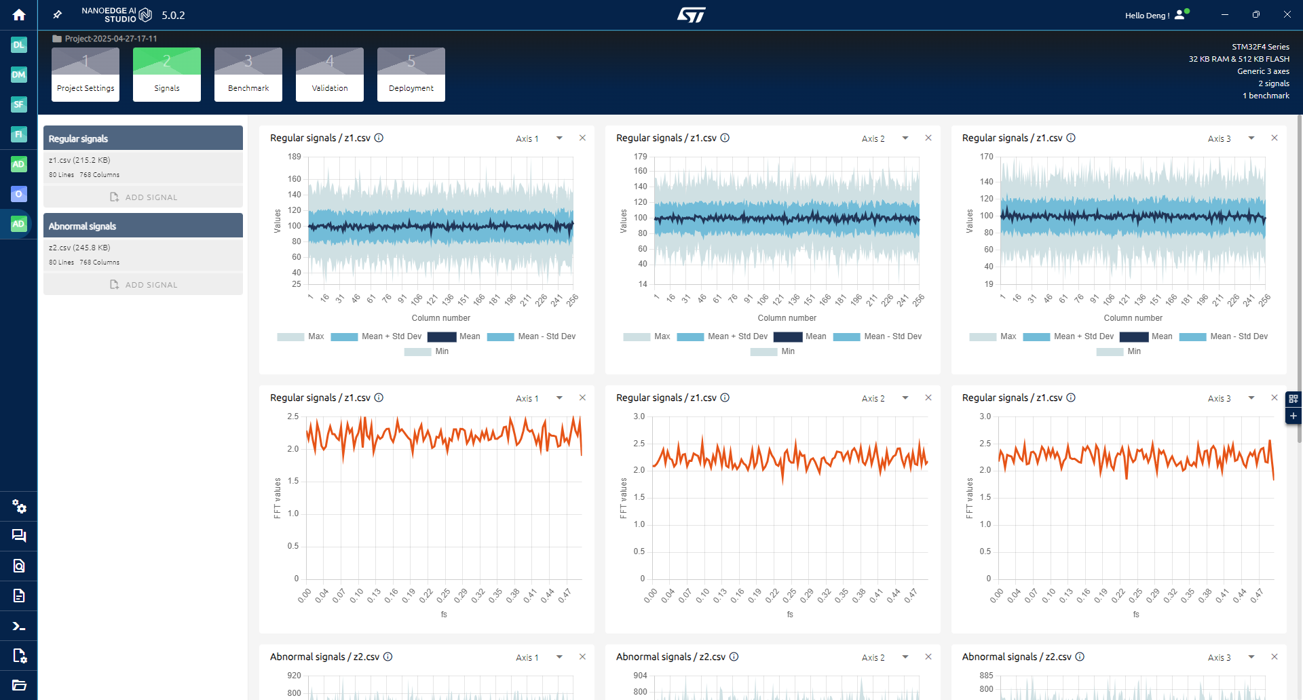The height and width of the screenshot is (700, 1303).
Task: Select the z2.csv abnormal signal file
Action: (x=143, y=254)
